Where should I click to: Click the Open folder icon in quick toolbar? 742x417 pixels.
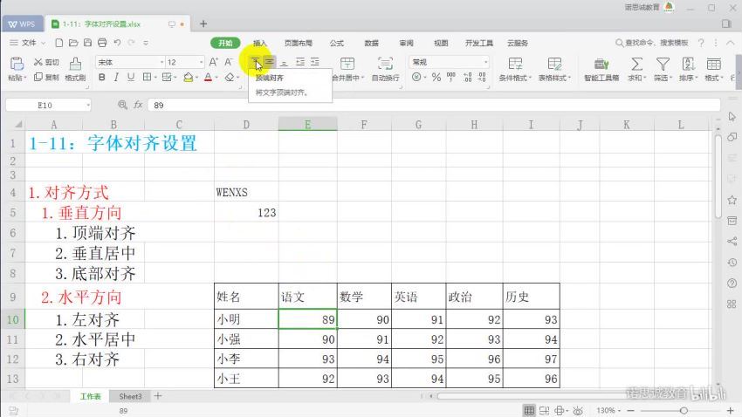point(73,43)
